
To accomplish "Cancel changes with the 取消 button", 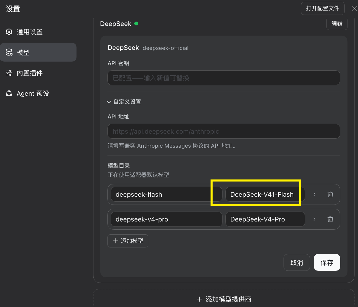I will click(x=297, y=262).
